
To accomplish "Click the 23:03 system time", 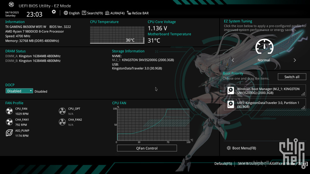I will point(34,14).
